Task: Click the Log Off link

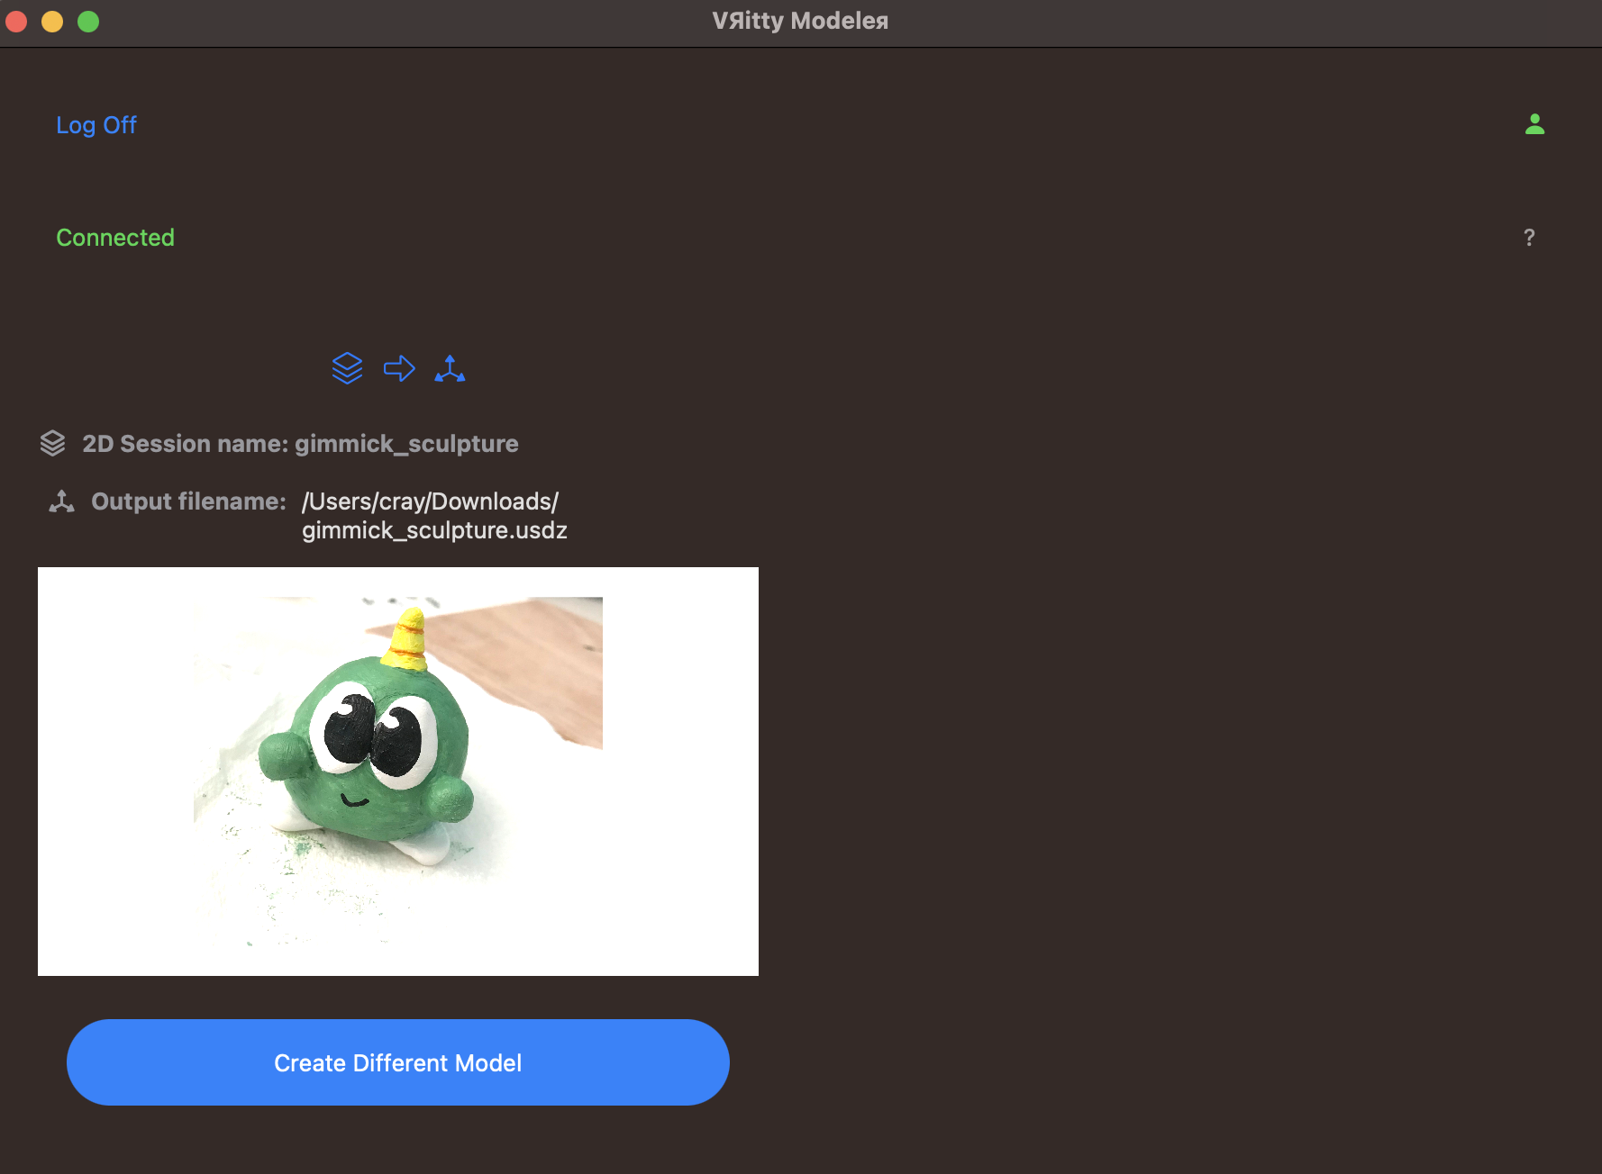Action: (96, 125)
